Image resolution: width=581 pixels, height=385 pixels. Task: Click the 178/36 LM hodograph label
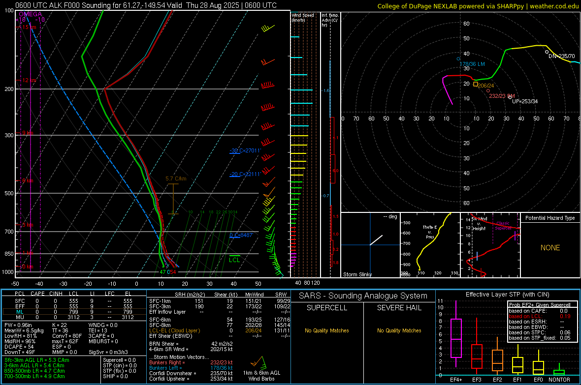[x=472, y=64]
